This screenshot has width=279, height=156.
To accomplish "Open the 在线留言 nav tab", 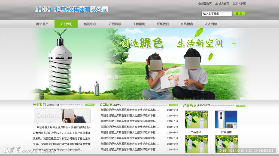I will (187, 24).
